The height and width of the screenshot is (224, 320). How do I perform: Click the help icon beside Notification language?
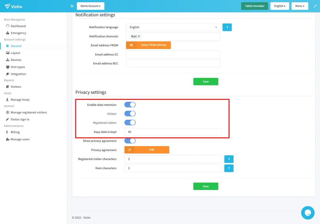point(227,27)
